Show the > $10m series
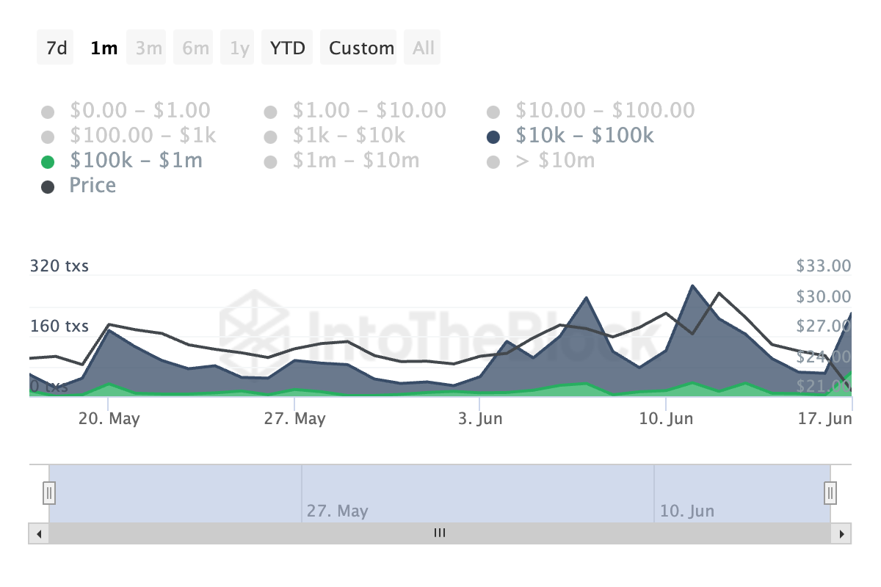This screenshot has width=881, height=587. (x=541, y=159)
